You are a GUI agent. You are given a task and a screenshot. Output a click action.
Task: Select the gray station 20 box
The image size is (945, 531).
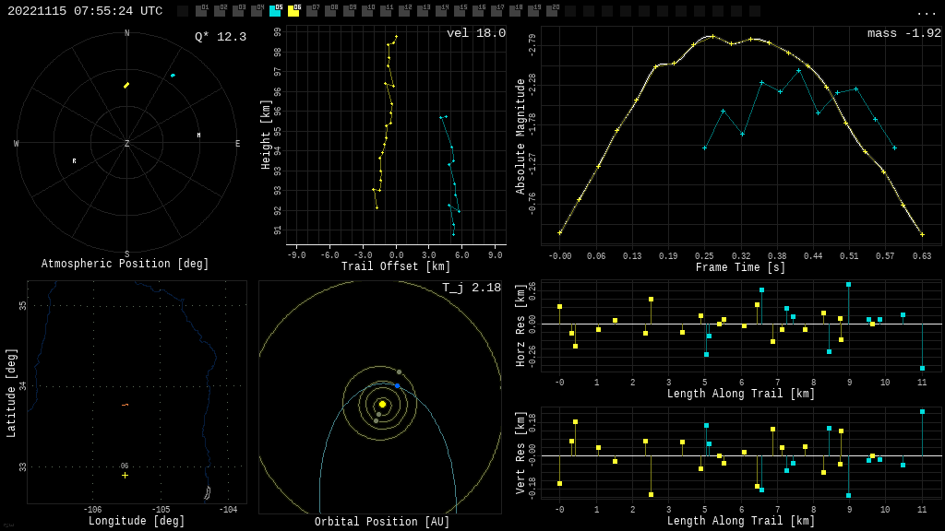[552, 11]
